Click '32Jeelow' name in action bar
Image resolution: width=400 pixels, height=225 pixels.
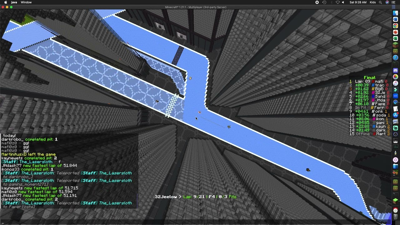point(166,197)
